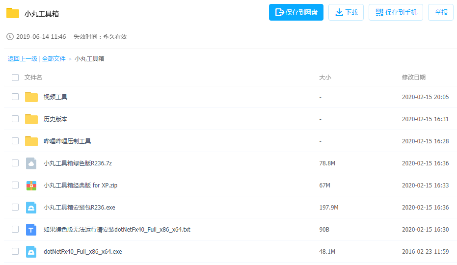Click file name dotNetFx40_Full_x86_x64.exe
Viewport: 457px width, 265px height.
click(x=83, y=252)
